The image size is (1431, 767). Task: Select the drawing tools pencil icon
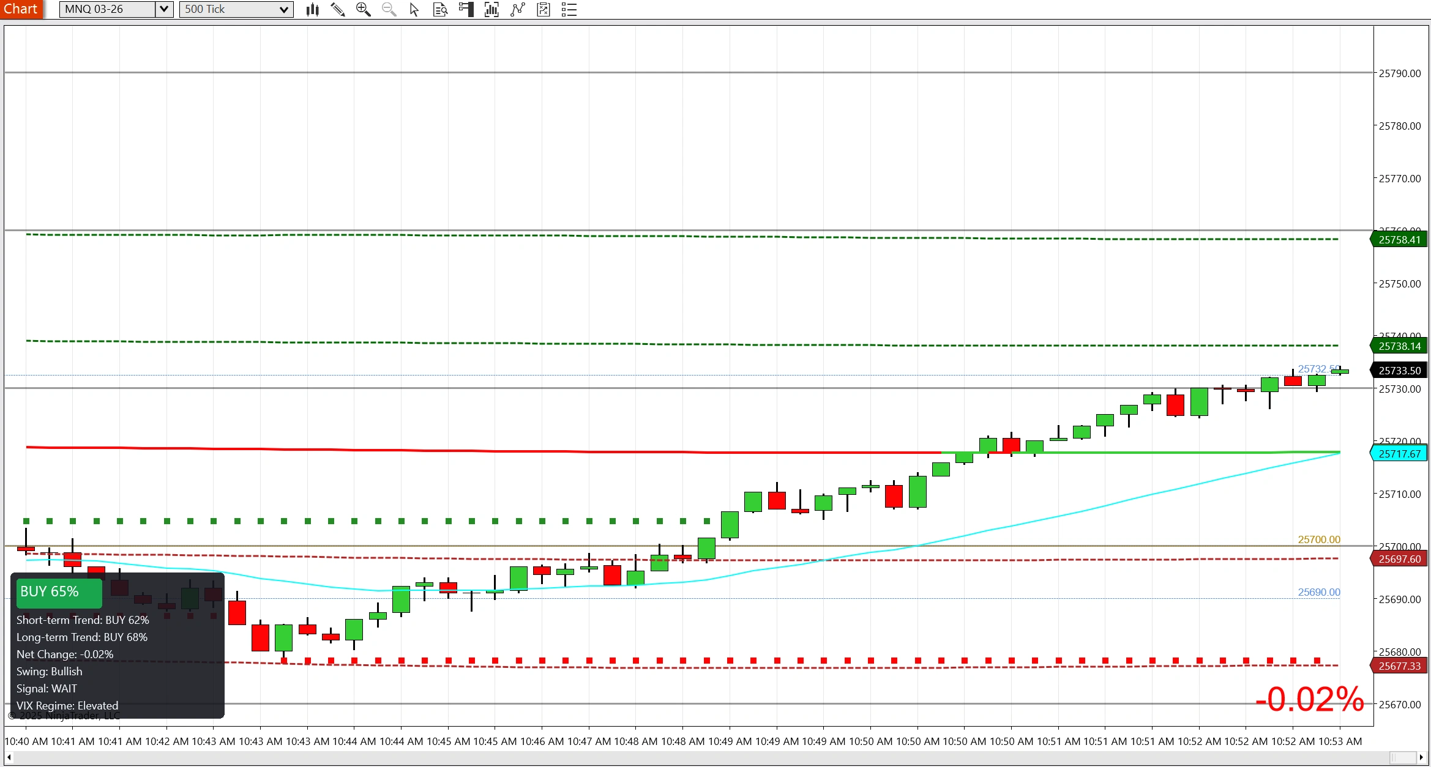tap(338, 9)
